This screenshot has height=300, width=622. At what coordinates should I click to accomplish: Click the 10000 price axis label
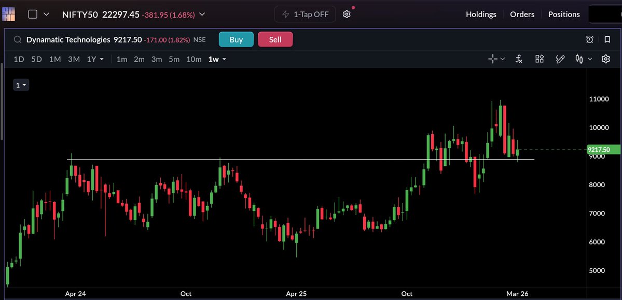599,127
